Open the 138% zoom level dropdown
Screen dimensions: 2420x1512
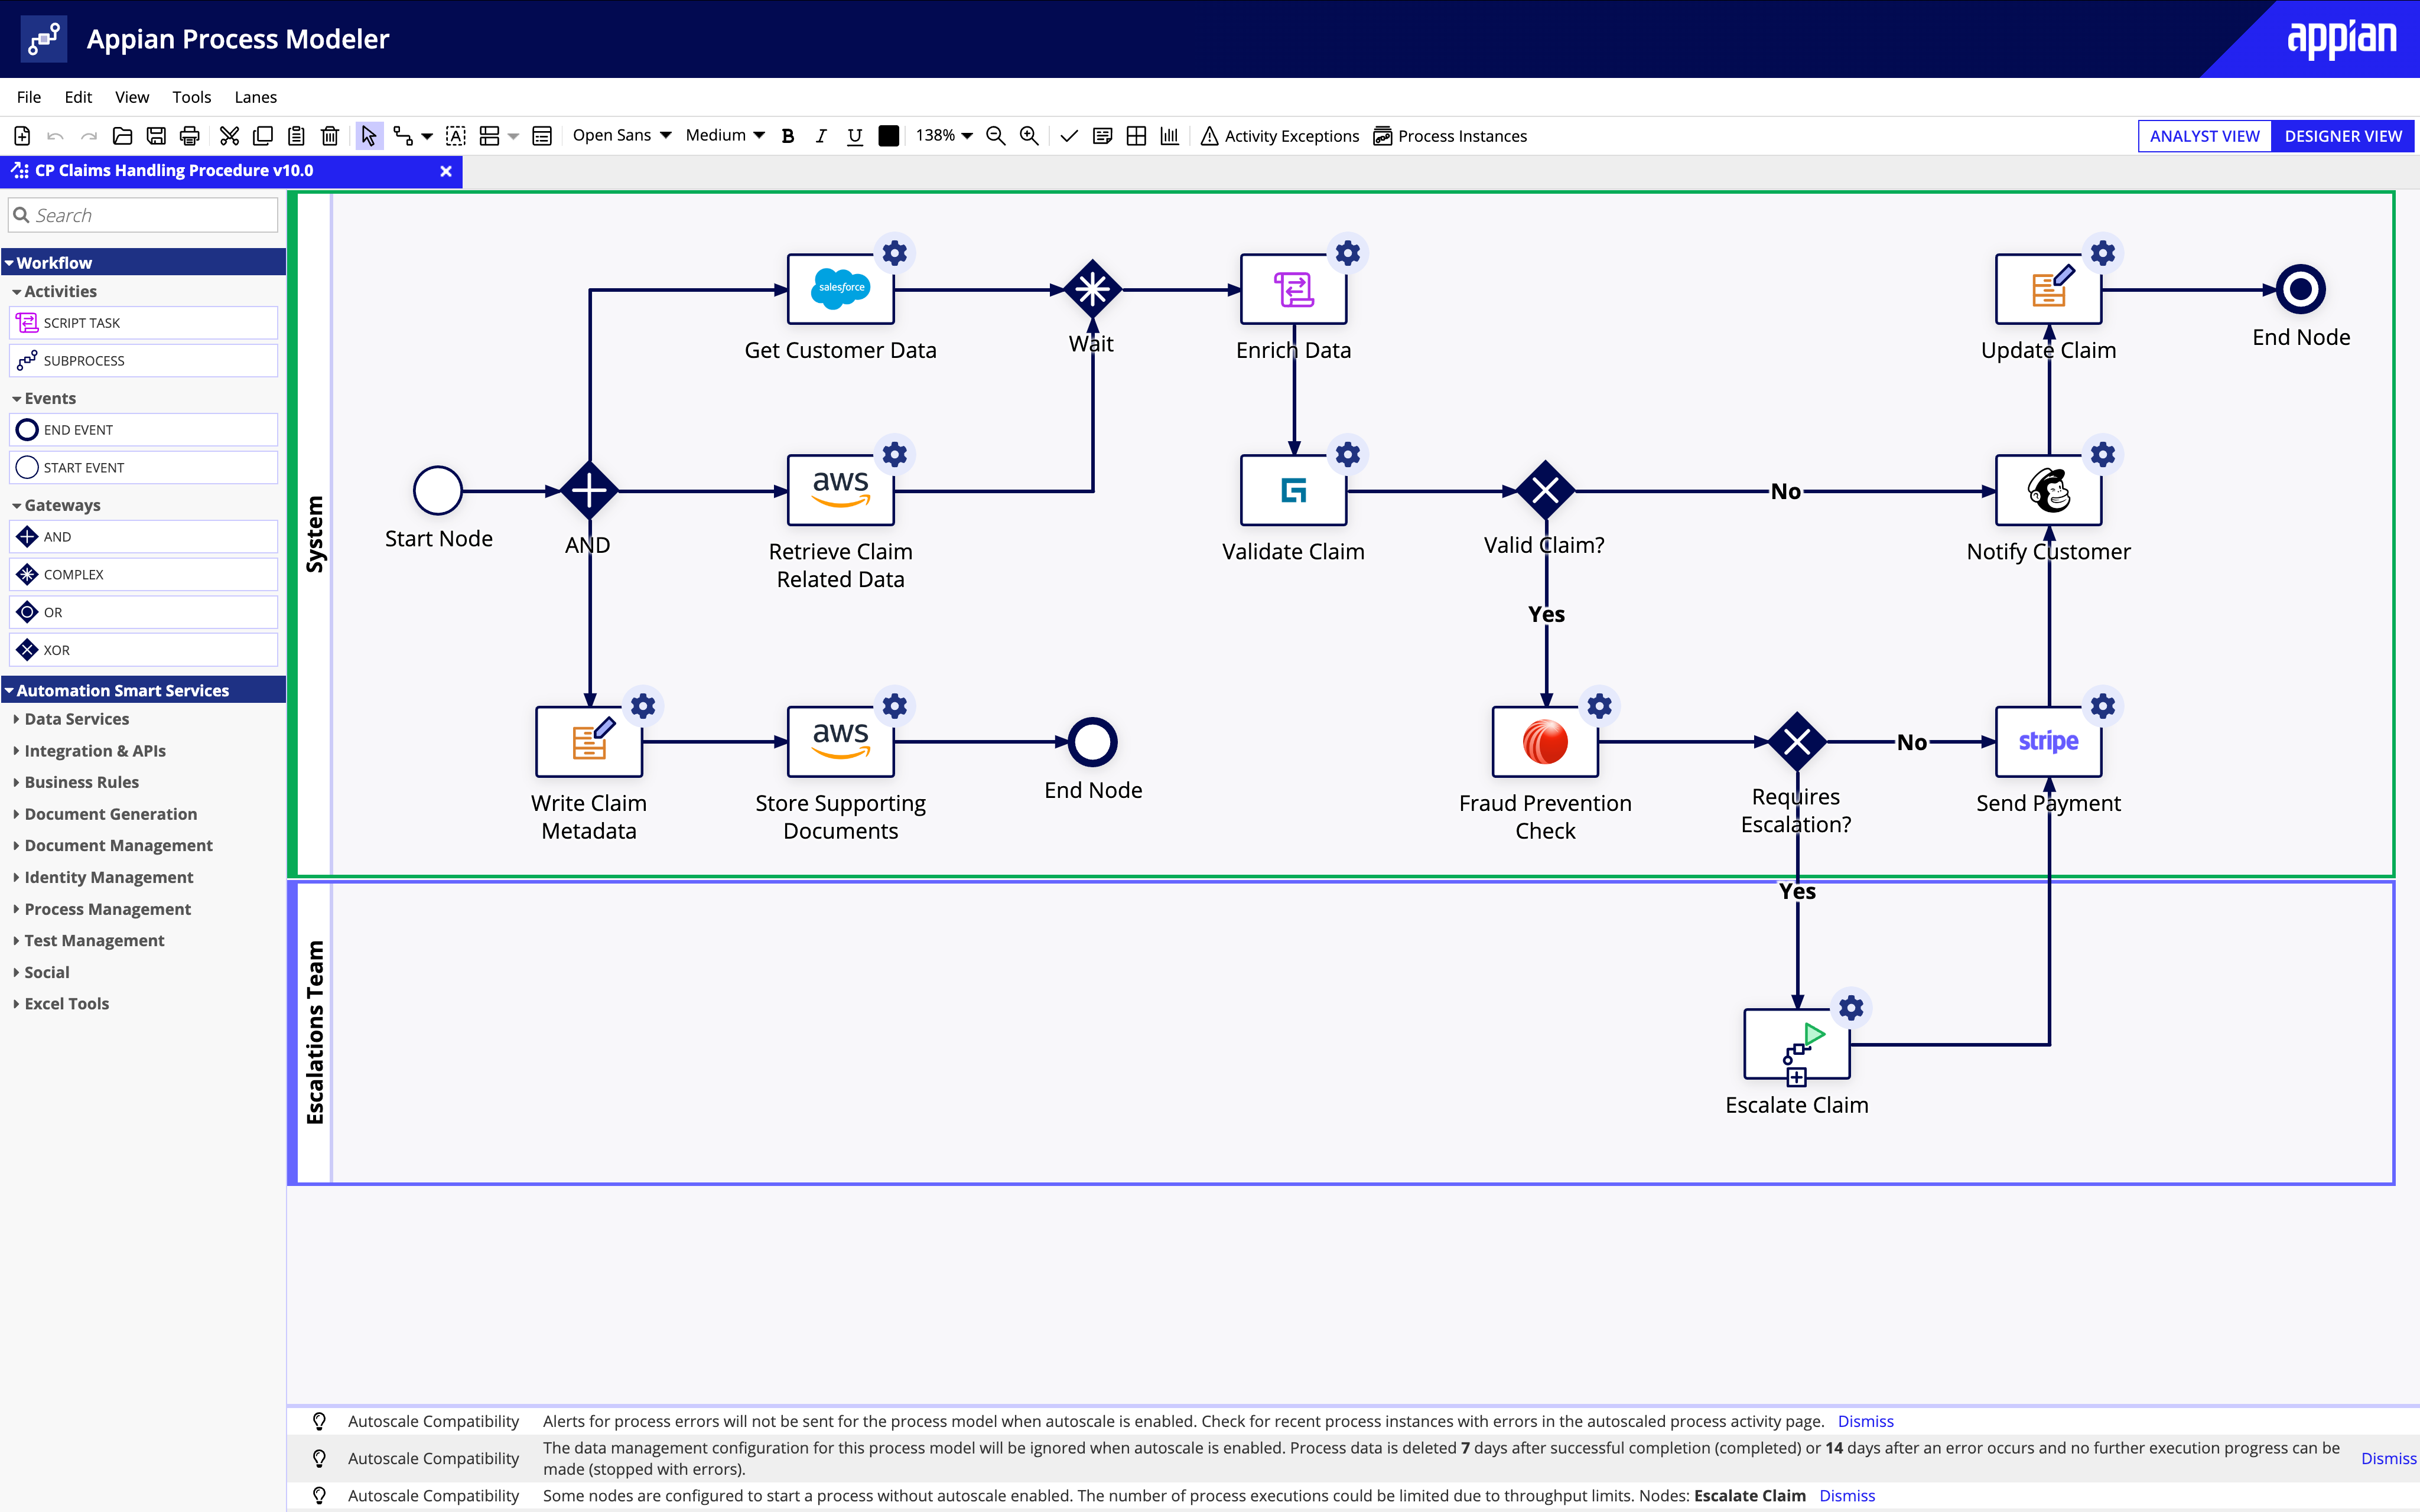(x=944, y=135)
